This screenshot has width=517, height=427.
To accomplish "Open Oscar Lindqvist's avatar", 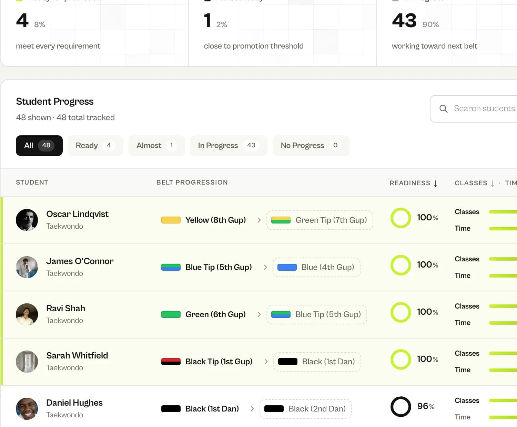I will pos(27,220).
